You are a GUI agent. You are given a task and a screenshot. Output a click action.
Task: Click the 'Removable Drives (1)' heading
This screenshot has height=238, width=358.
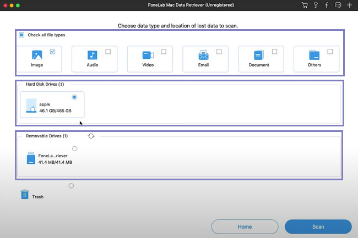pos(47,136)
